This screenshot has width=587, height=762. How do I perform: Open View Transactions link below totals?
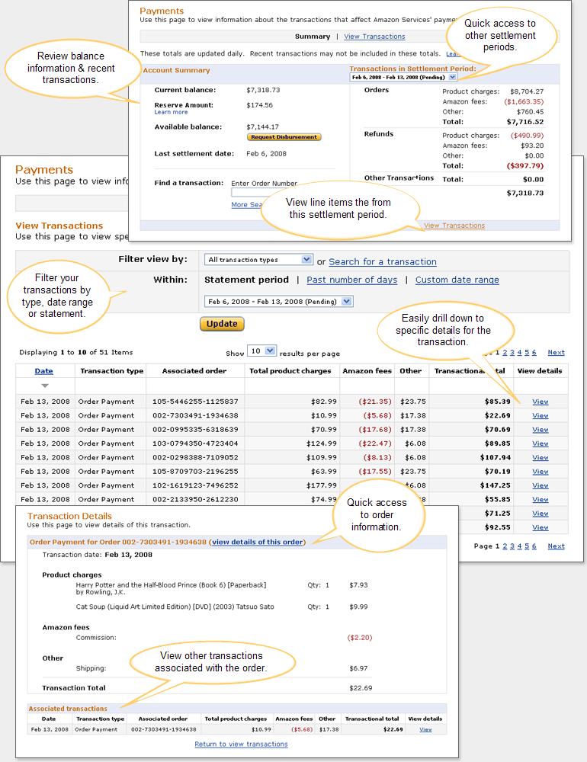[x=454, y=226]
